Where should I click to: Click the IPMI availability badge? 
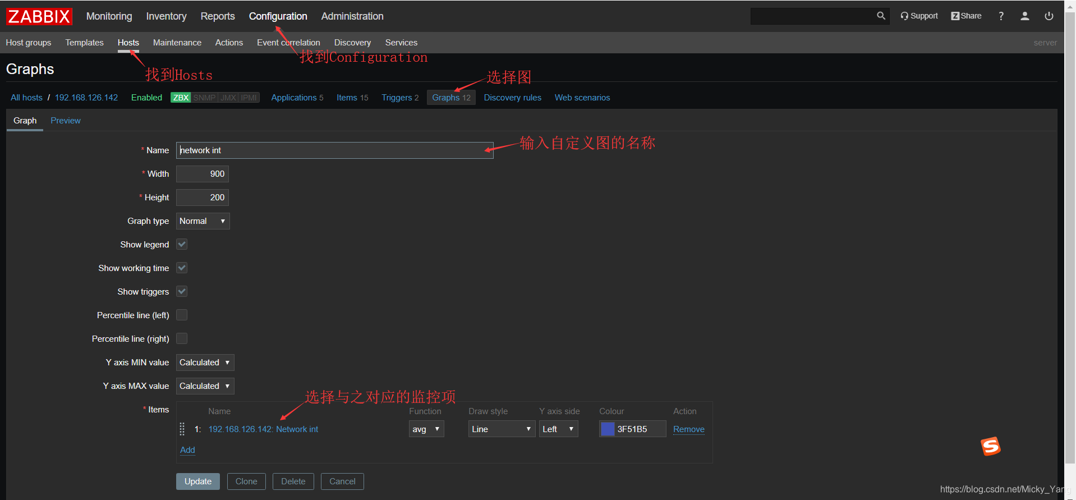point(249,98)
